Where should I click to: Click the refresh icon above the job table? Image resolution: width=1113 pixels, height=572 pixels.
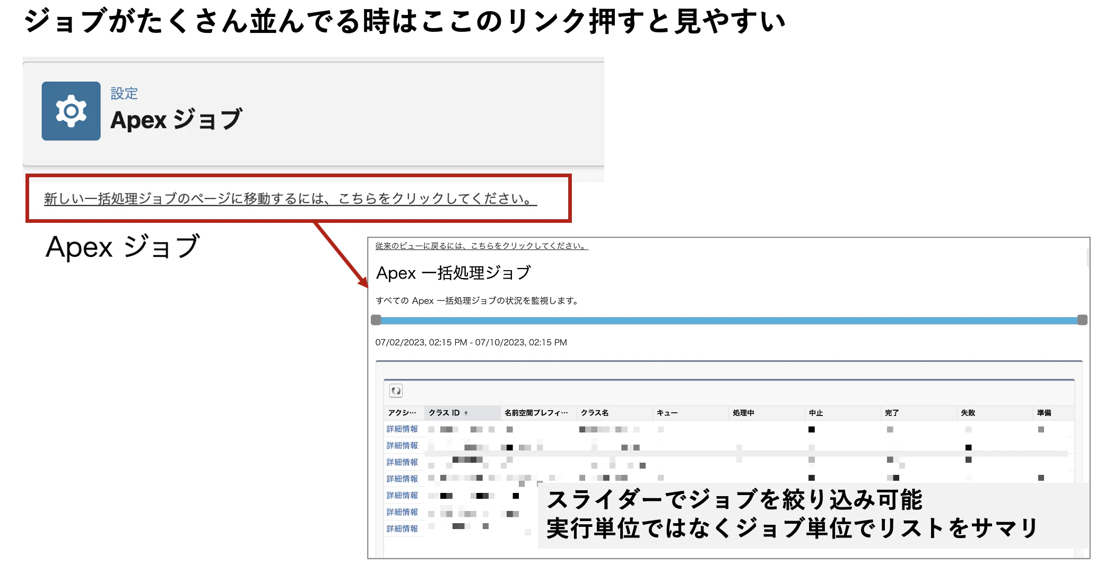click(x=396, y=391)
